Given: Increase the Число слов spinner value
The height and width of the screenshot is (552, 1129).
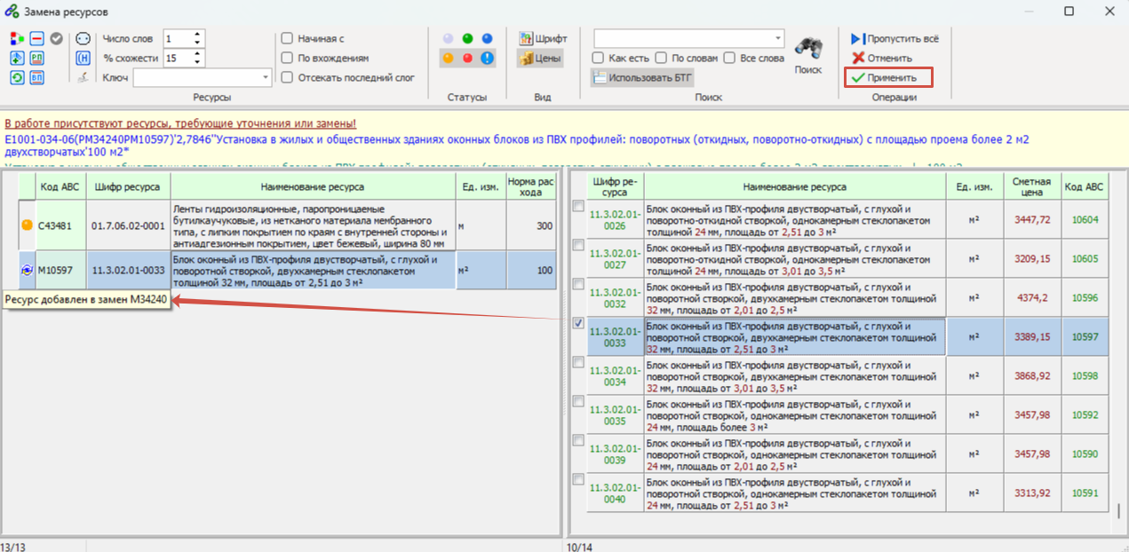Looking at the screenshot, I should (196, 35).
